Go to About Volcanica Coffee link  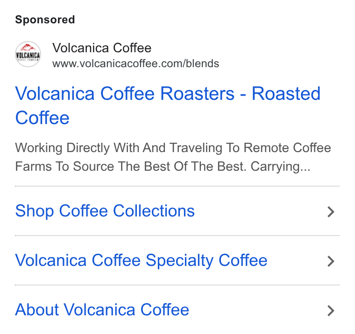click(102, 310)
